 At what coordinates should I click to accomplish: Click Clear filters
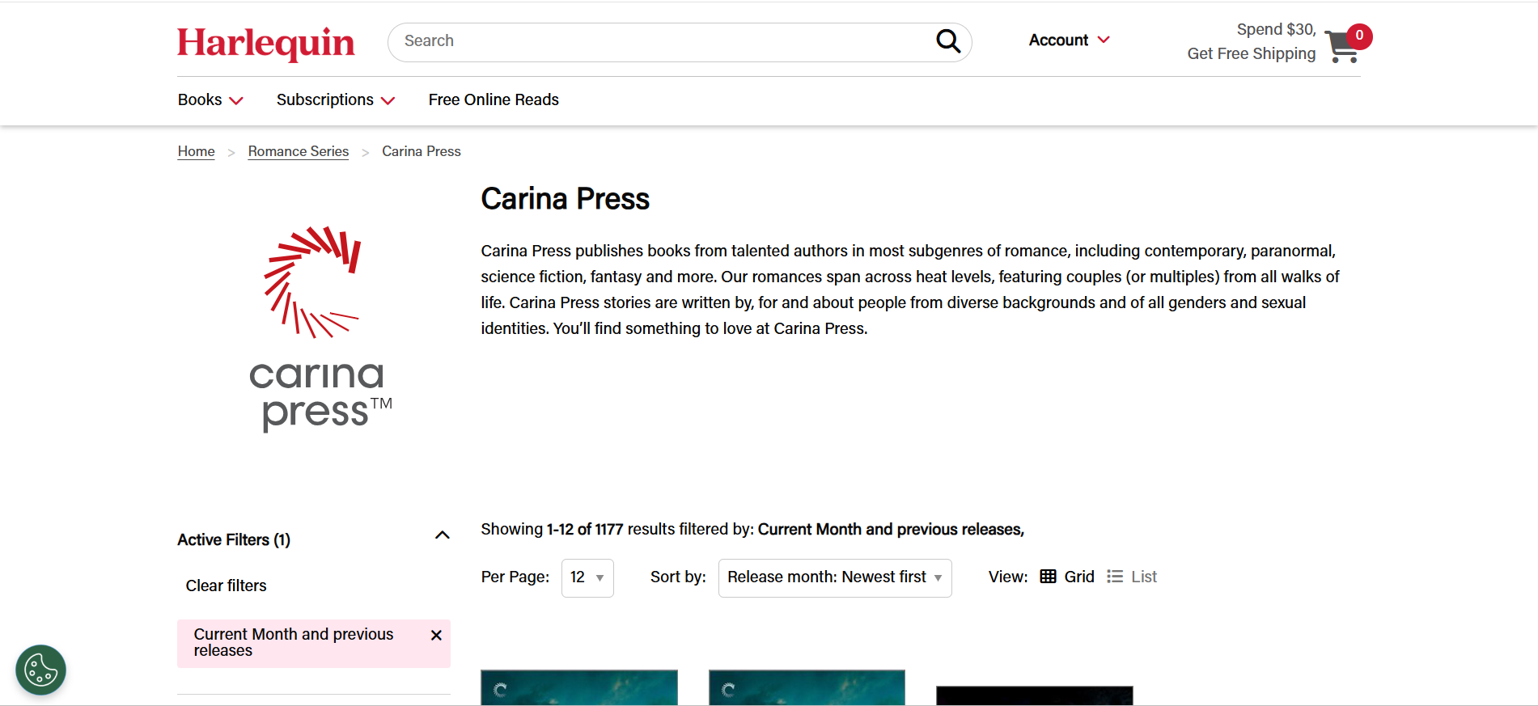226,586
